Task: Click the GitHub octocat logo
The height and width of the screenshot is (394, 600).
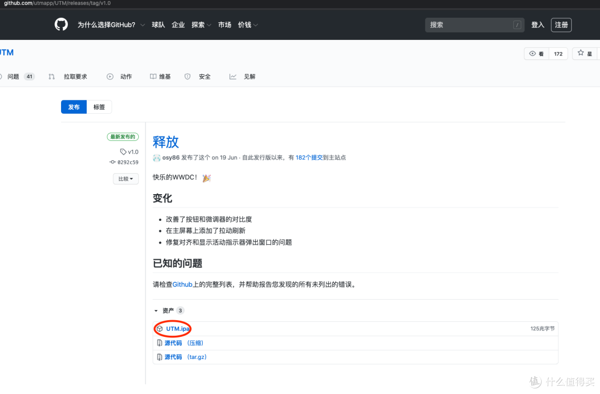Action: (61, 24)
